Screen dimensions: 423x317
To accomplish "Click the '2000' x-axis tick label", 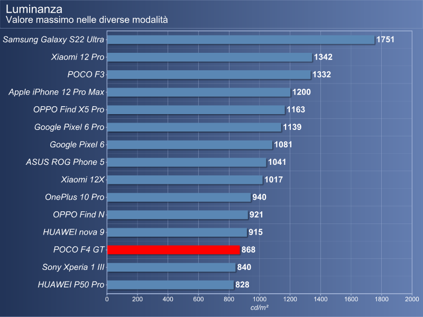I will tap(412, 299).
